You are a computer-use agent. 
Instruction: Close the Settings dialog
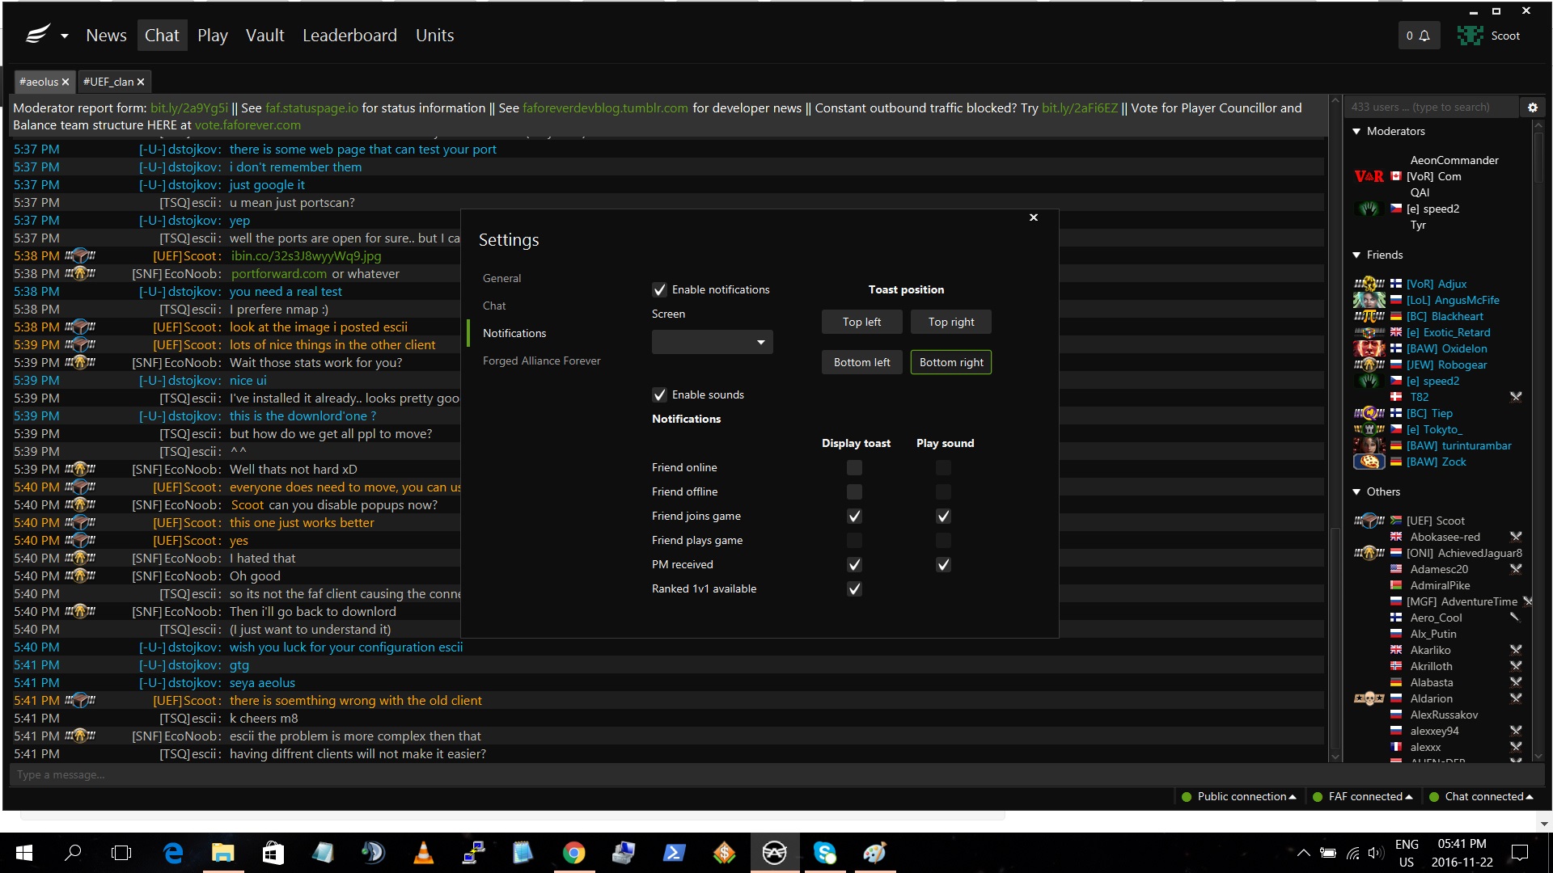[1033, 217]
